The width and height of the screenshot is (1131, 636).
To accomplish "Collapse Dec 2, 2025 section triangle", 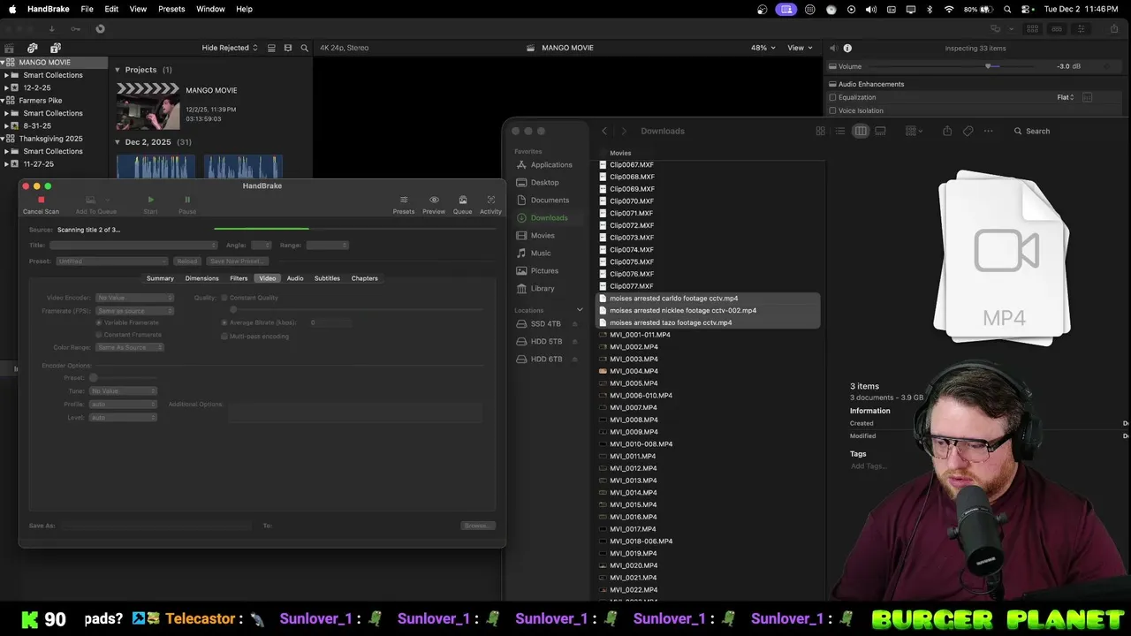I will (118, 142).
